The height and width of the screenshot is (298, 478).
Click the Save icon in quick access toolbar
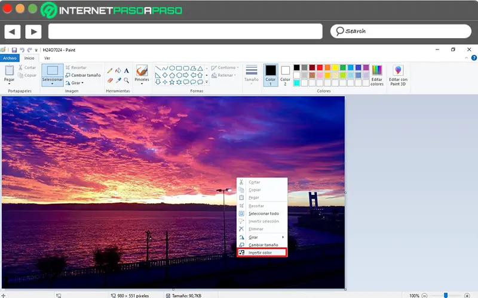14,50
